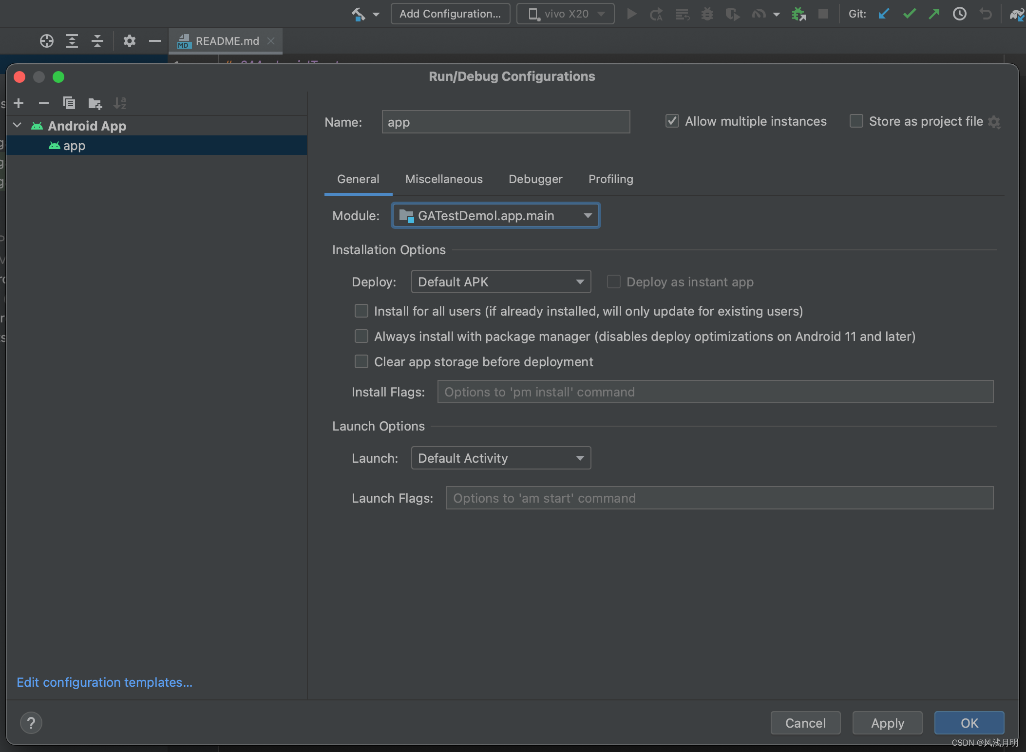This screenshot has height=752, width=1026.
Task: Click the Git commit checkmark icon
Action: pyautogui.click(x=909, y=14)
